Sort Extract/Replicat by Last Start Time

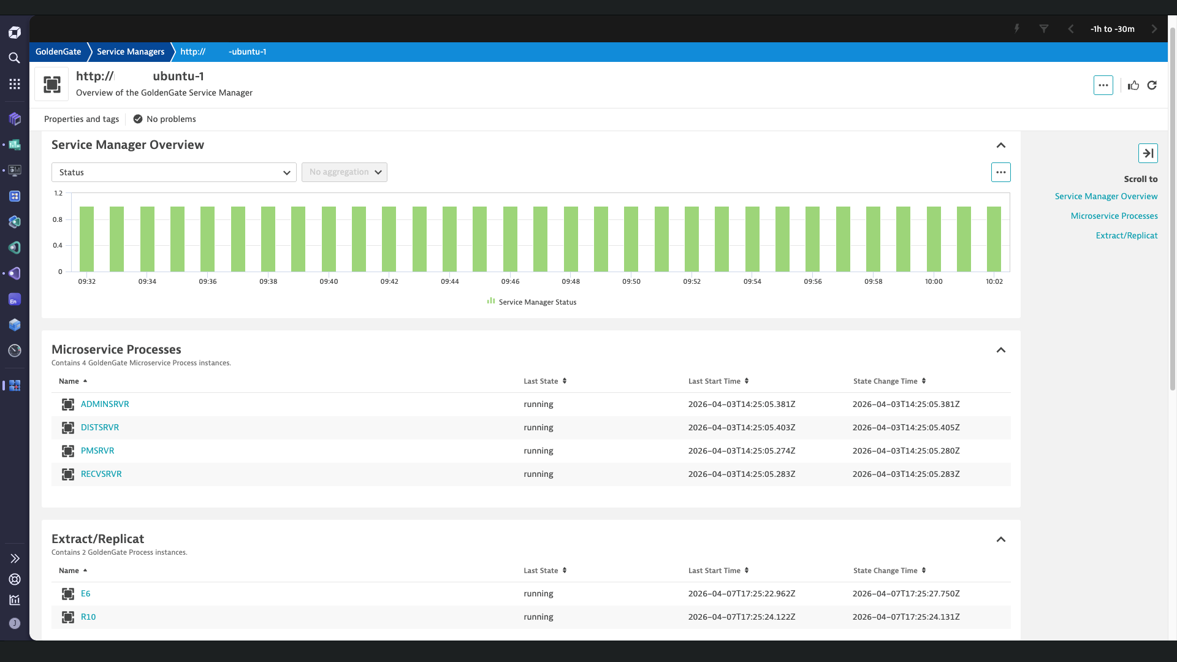click(718, 571)
